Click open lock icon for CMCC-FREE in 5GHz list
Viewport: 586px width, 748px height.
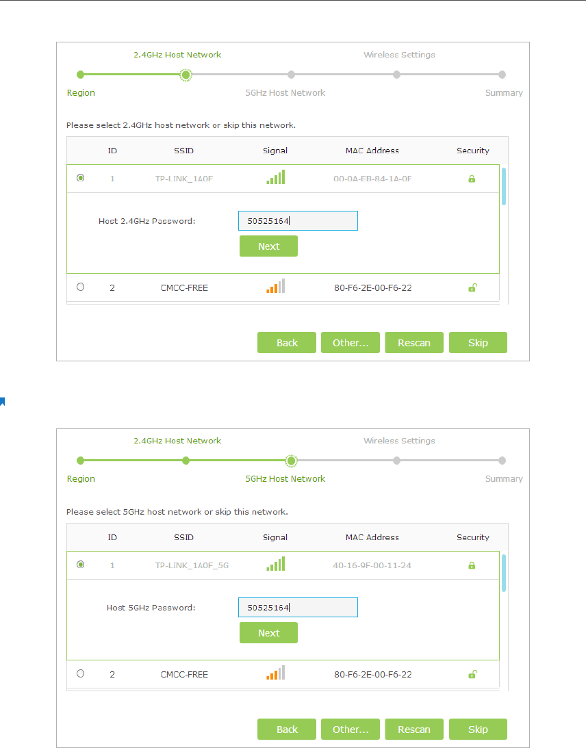coord(472,674)
